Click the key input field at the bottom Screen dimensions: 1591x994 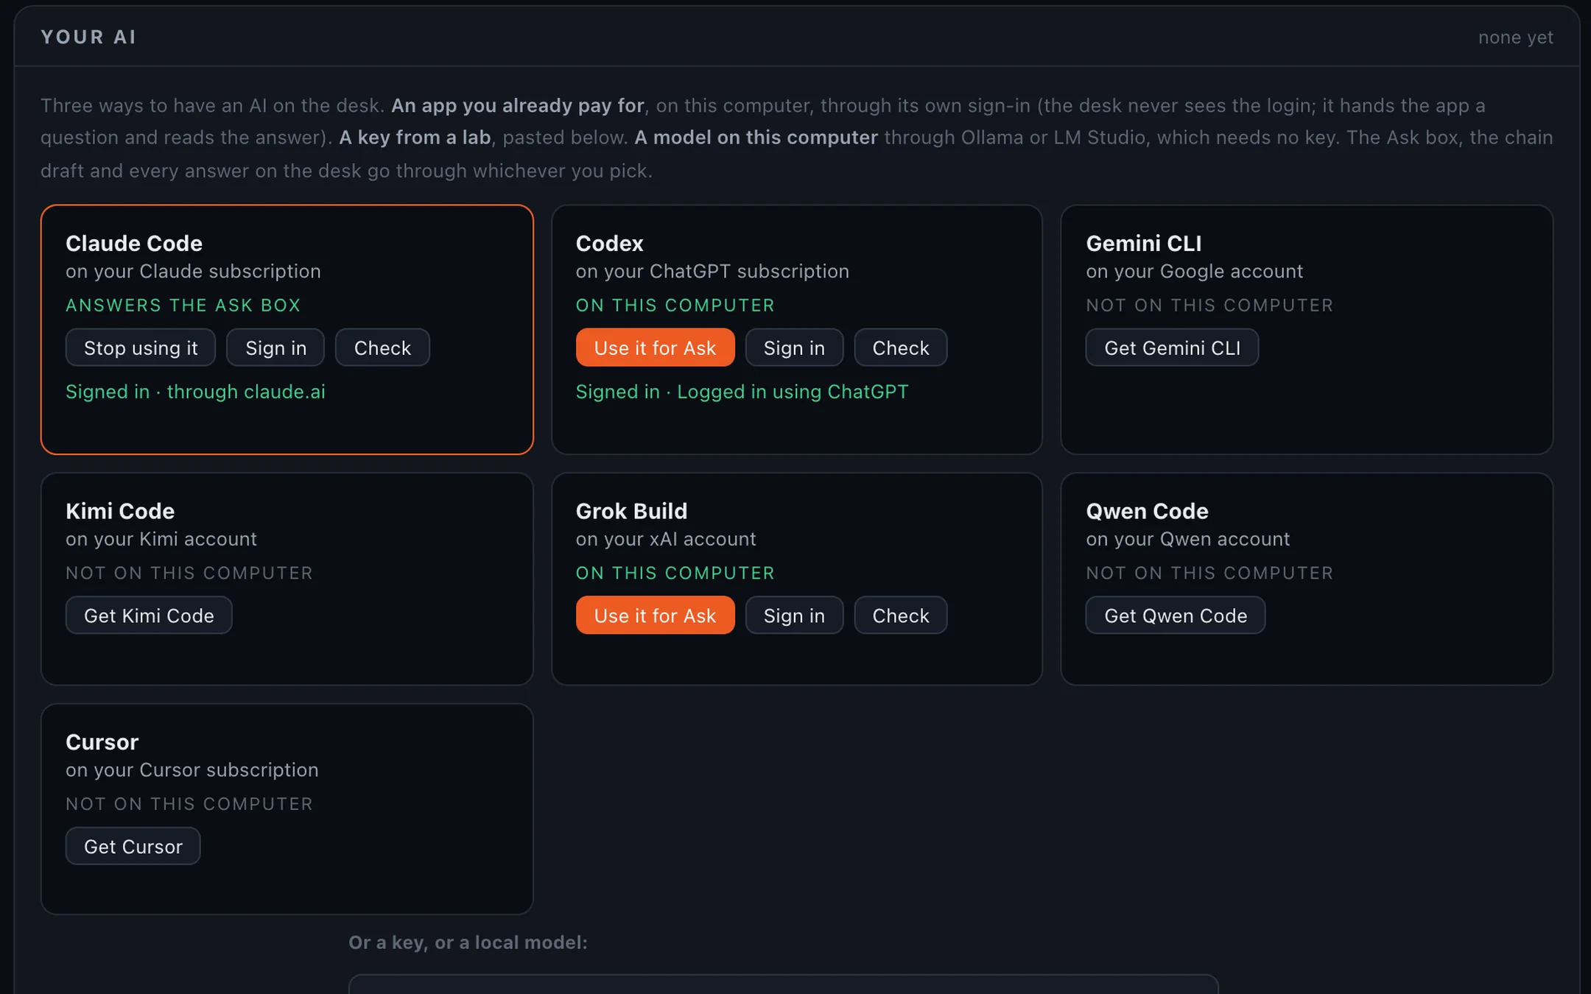pos(783,984)
